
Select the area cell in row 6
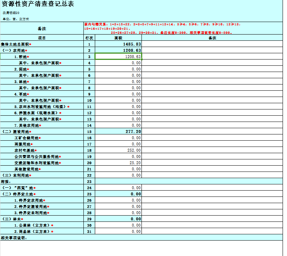point(118,75)
